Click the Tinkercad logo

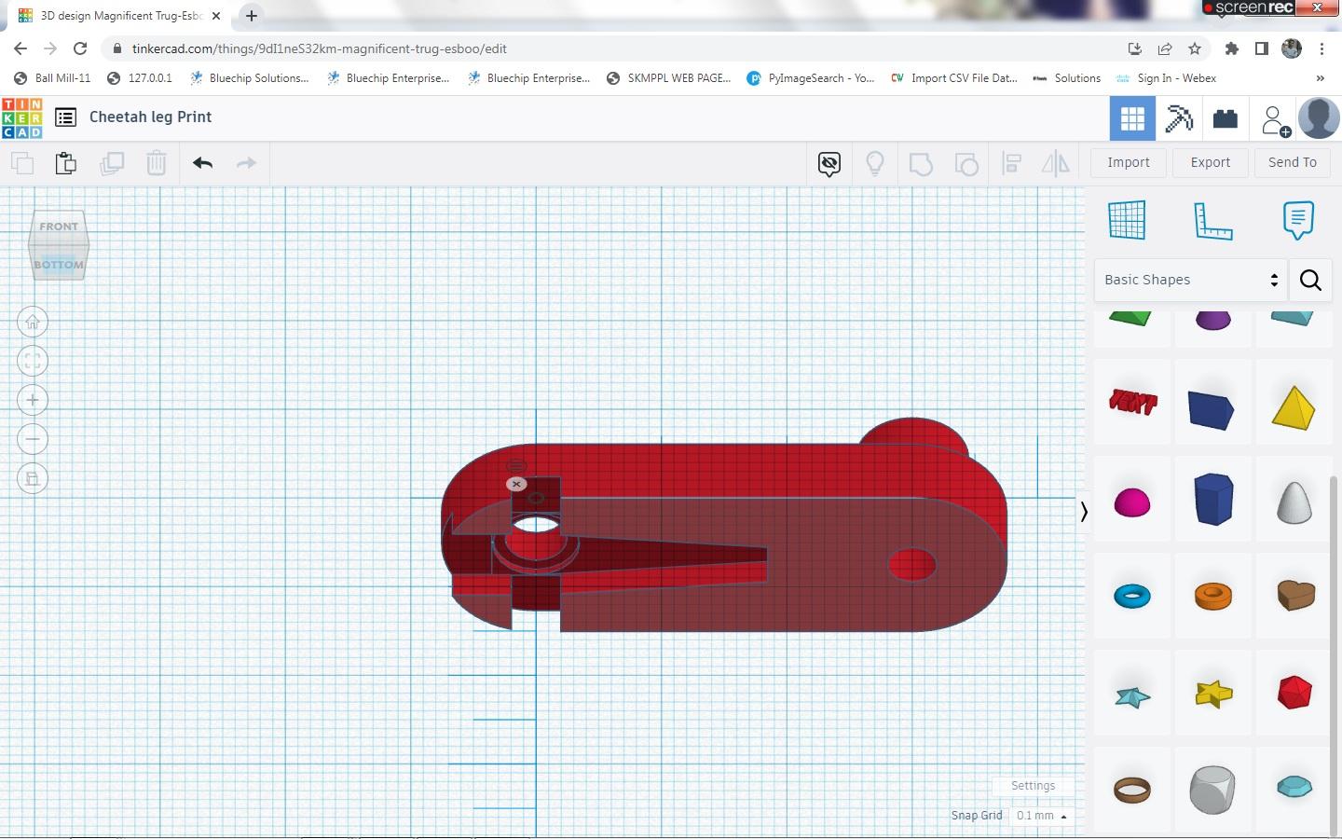tap(22, 118)
